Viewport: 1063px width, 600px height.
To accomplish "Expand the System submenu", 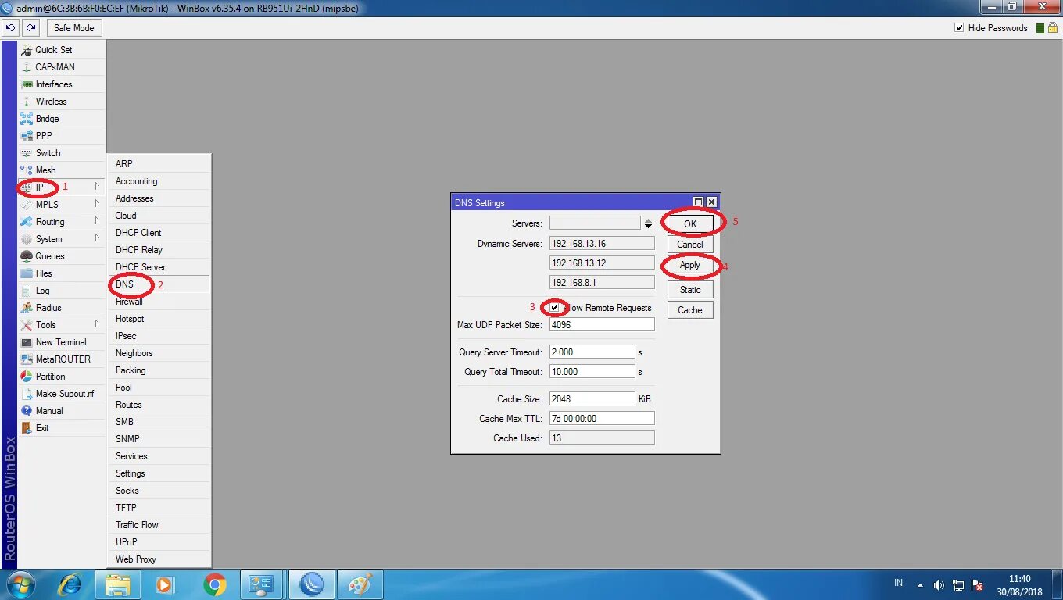I will click(x=62, y=238).
